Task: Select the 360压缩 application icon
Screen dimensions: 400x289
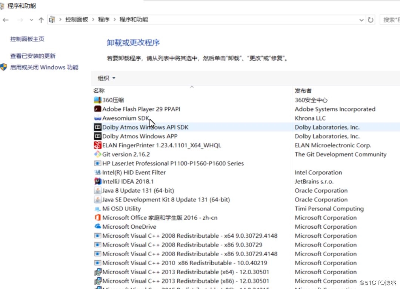Action: pyautogui.click(x=98, y=100)
